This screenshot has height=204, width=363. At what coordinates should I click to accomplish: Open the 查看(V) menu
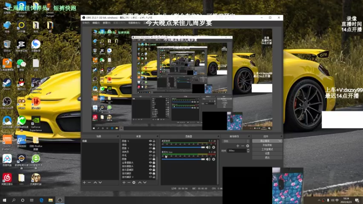(107, 23)
